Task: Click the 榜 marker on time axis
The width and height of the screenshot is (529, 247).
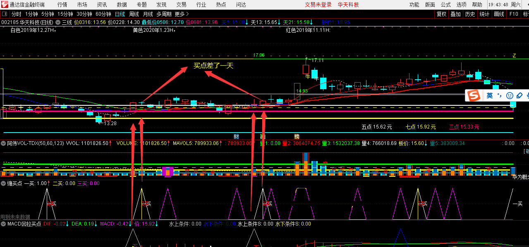Action: click(x=297, y=136)
